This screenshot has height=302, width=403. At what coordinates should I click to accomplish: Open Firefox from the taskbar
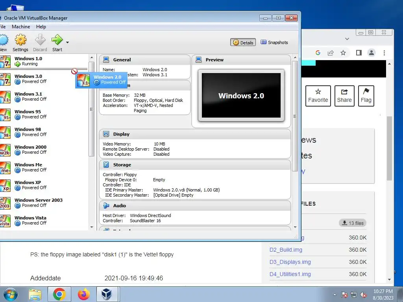point(84,294)
